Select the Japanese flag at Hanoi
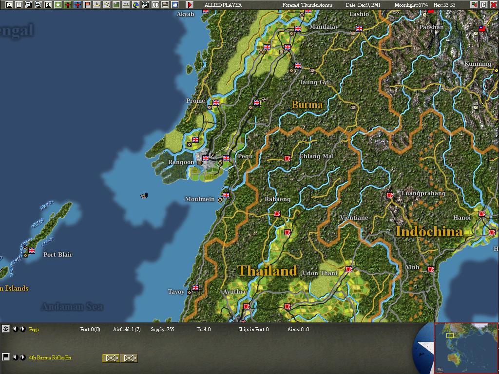 [482, 214]
